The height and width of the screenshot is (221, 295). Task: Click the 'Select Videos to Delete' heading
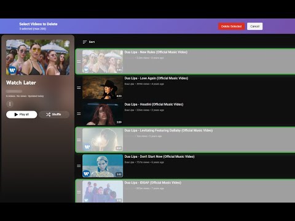point(38,24)
